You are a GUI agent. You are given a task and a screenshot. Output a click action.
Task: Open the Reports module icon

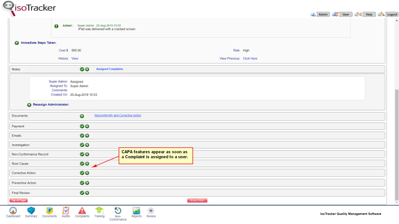coord(136,212)
